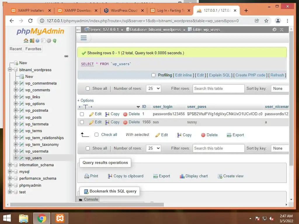Open XAMPP from the Windows taskbar
This screenshot has width=299, height=224.
(x=60, y=218)
